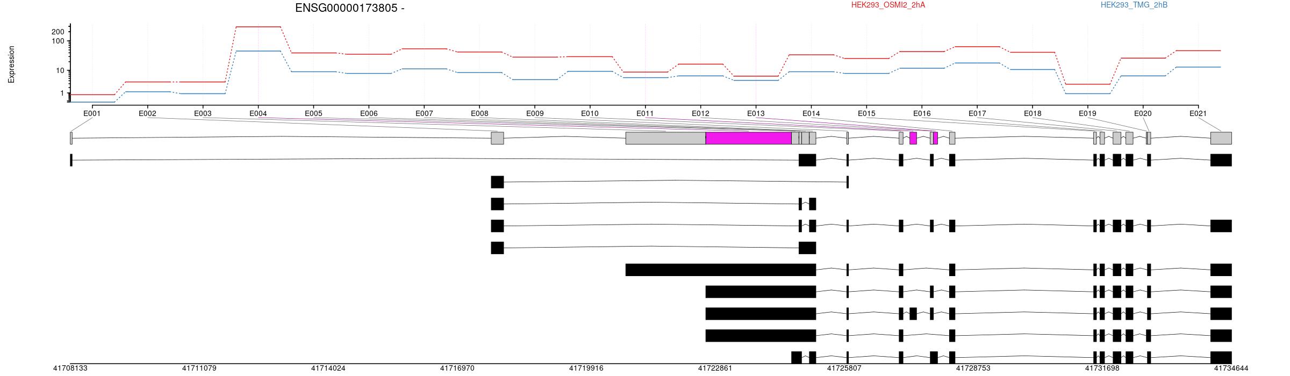Click exon label E018
The width and height of the screenshot is (1290, 376).
[1033, 114]
